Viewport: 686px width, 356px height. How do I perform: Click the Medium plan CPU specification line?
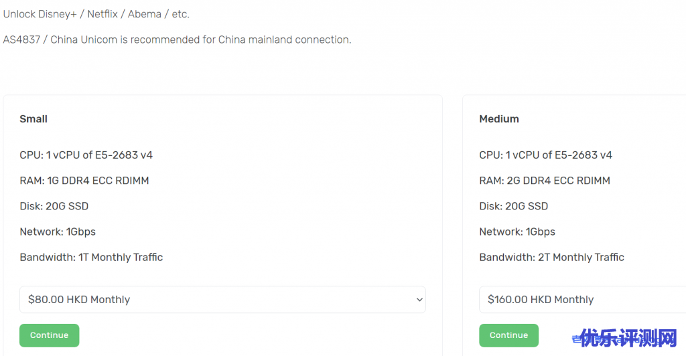tap(545, 155)
